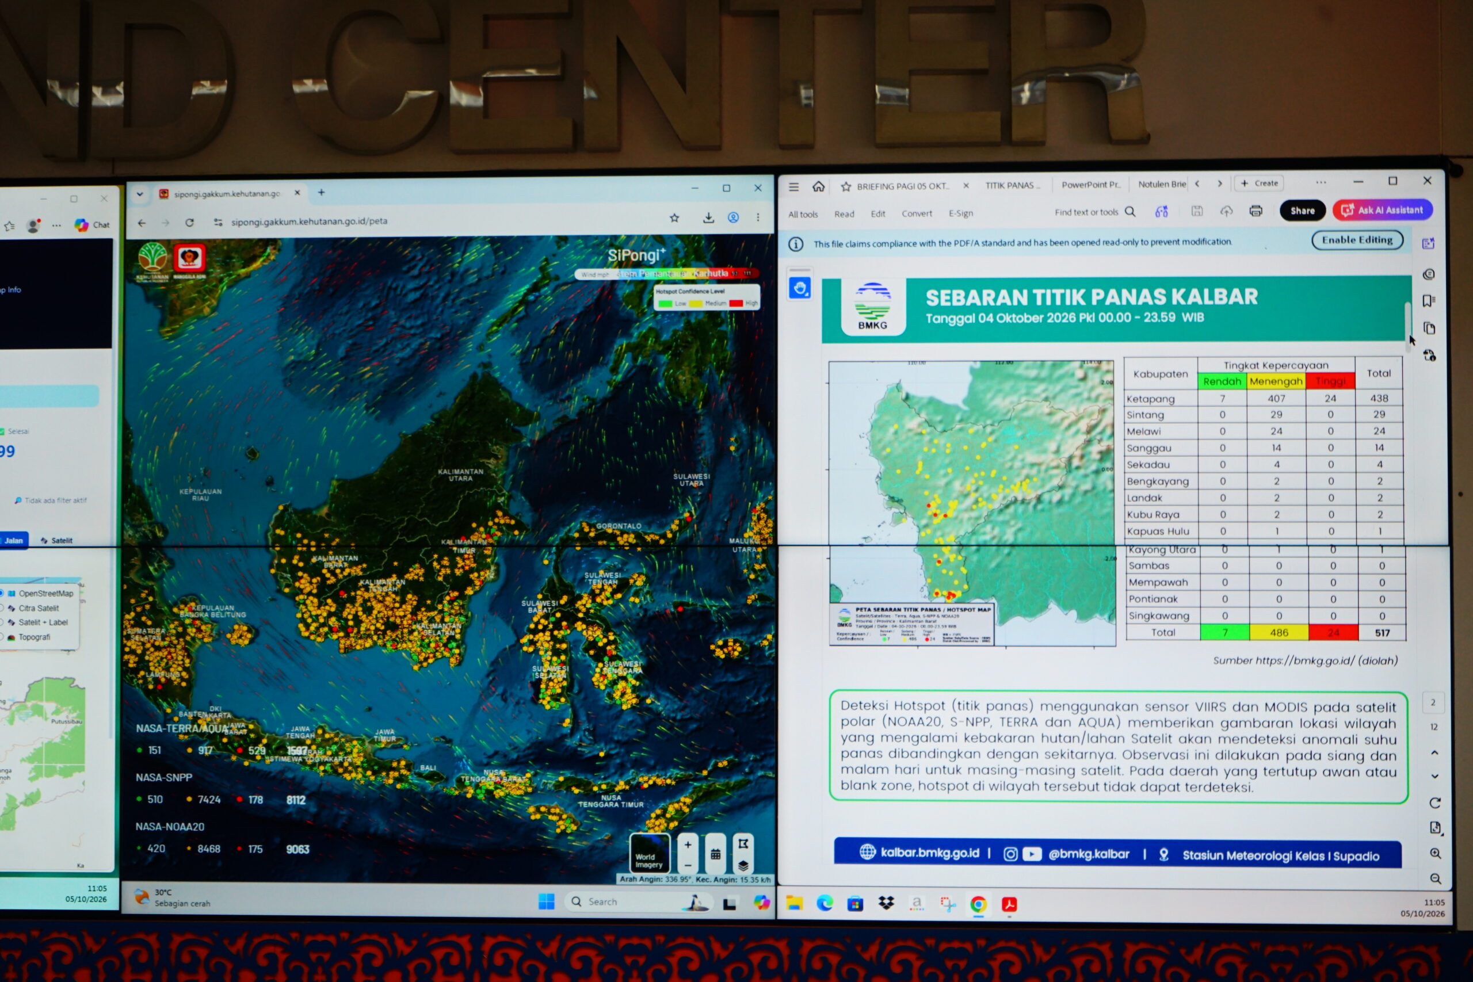Switch the left map to Jalan view

coord(13,540)
